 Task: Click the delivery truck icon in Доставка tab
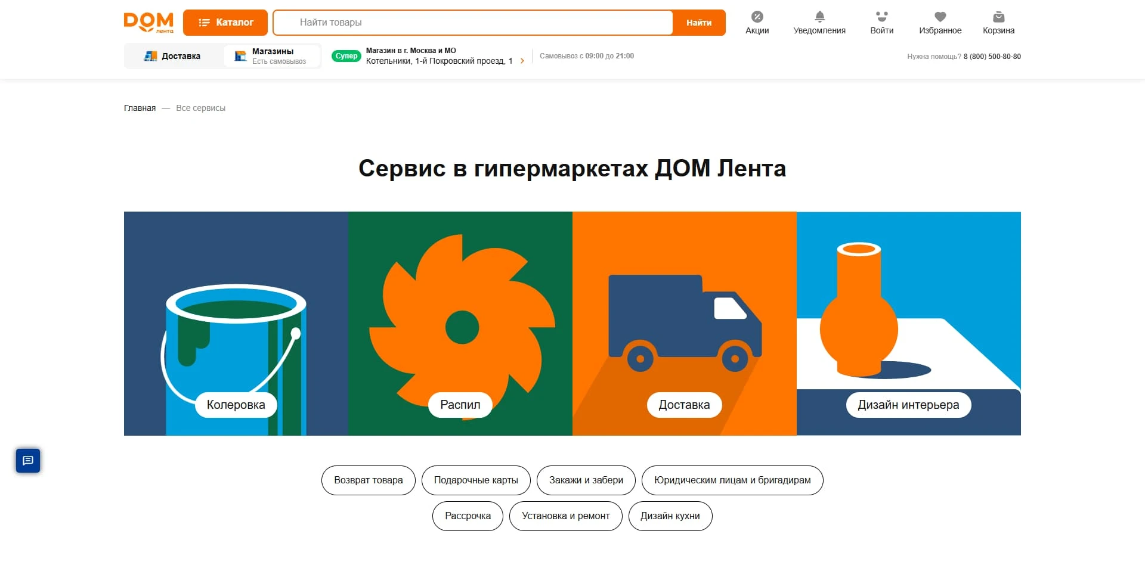pyautogui.click(x=150, y=56)
